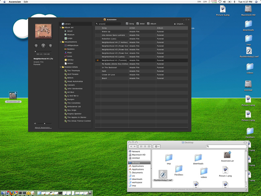Click Finder back navigation arrow

(131, 146)
